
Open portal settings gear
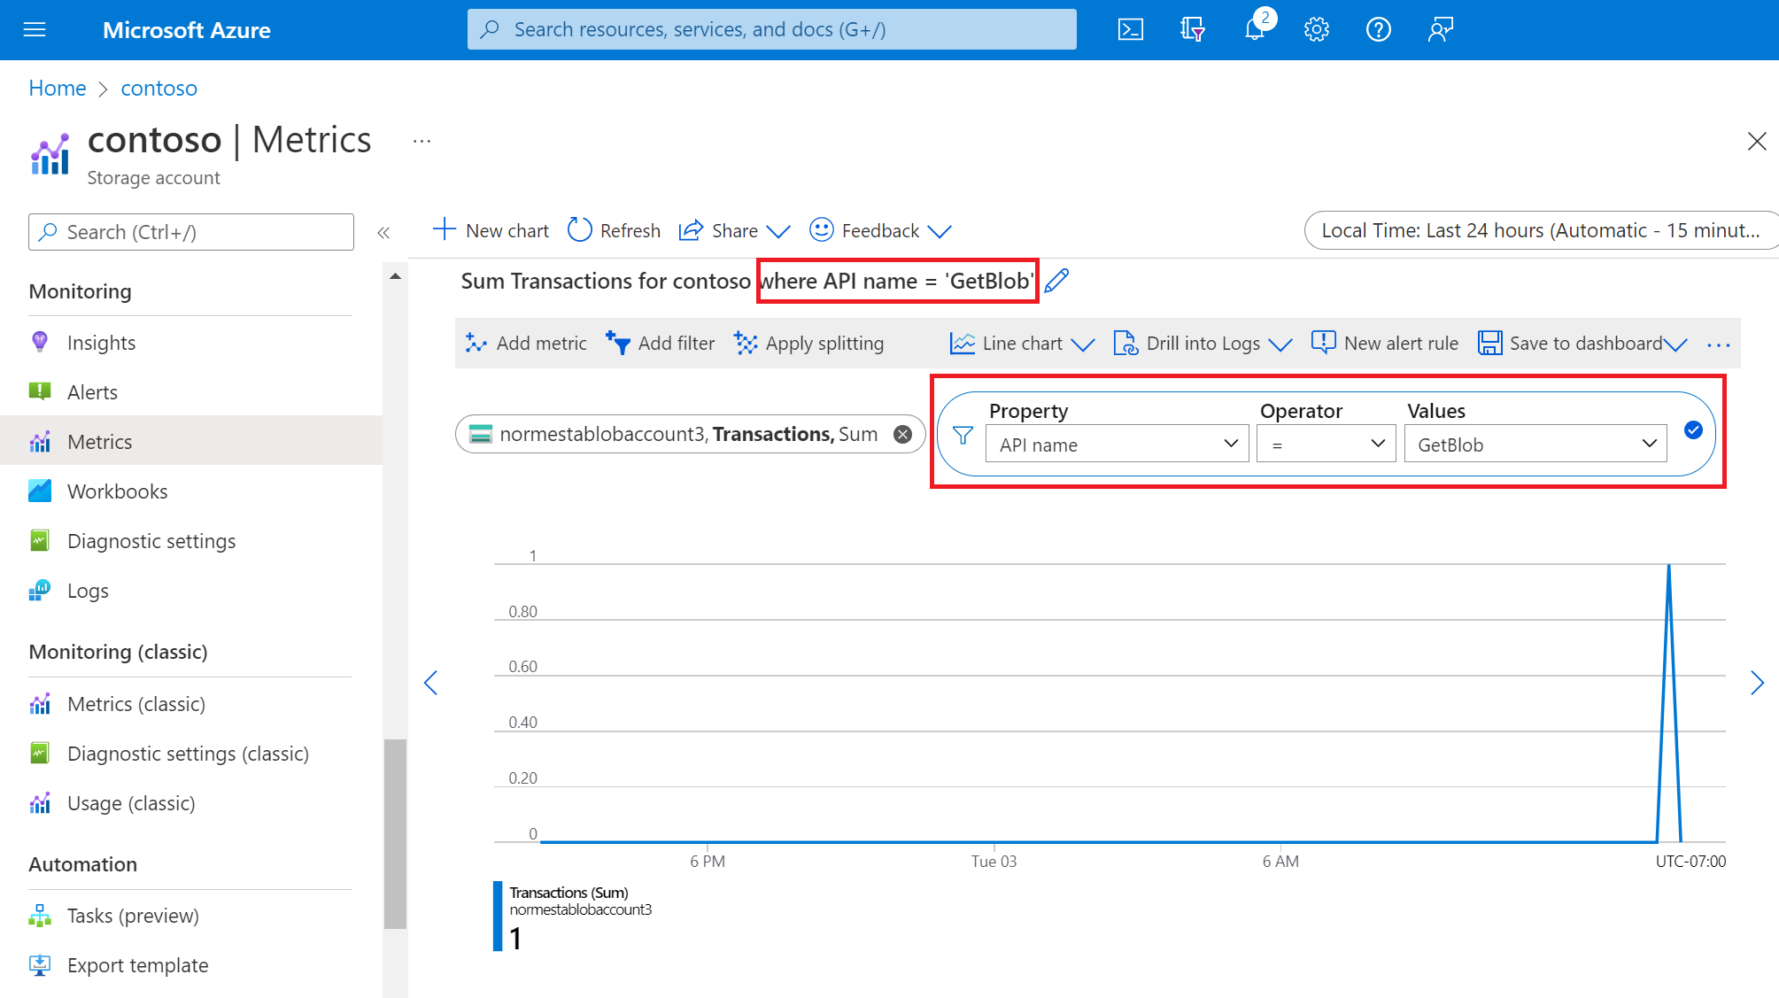(x=1317, y=30)
